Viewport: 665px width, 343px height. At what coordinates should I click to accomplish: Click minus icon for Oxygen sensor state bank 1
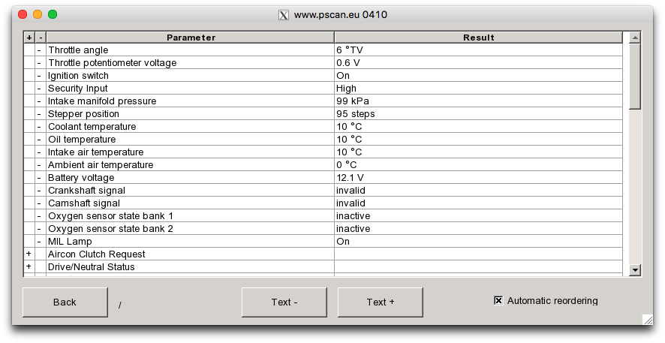coord(40,215)
